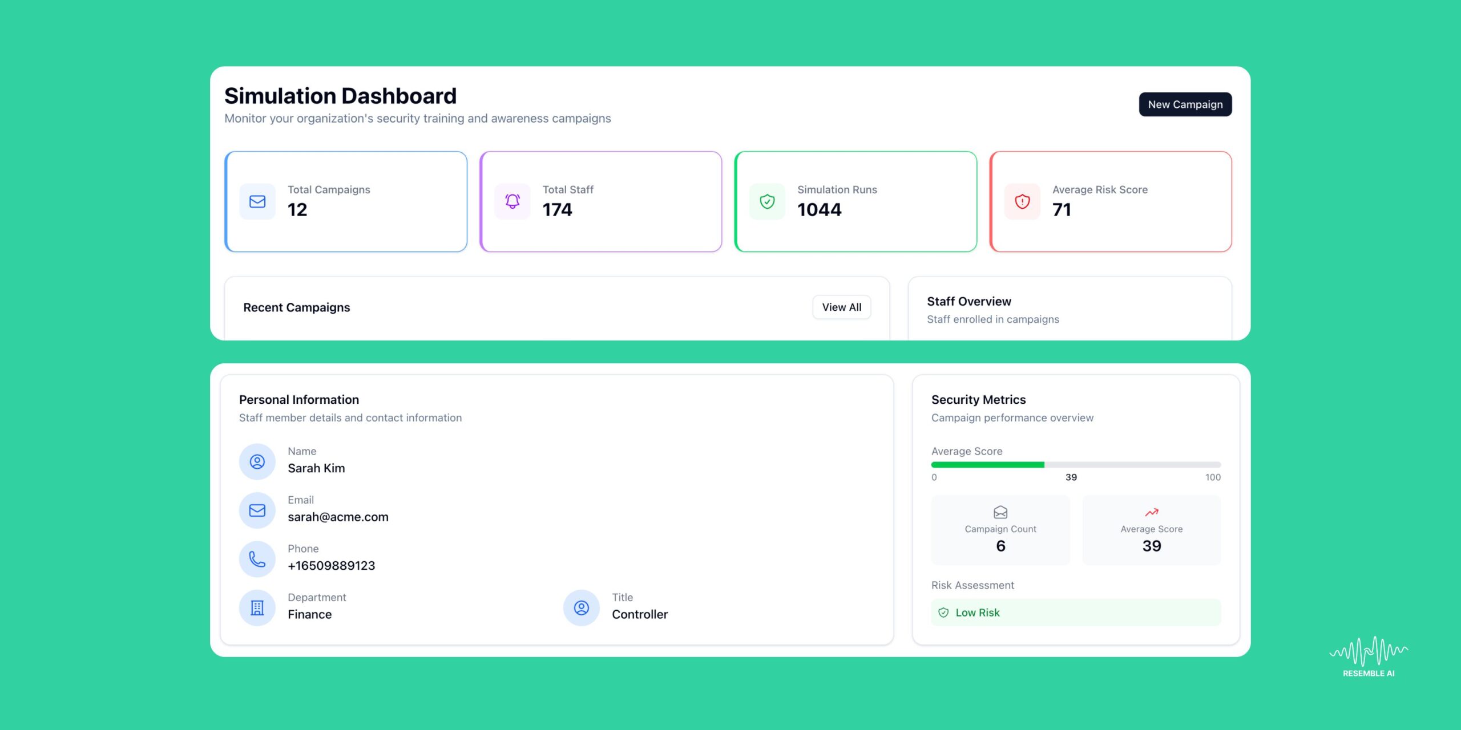Click the Average Score progress bar

point(1076,464)
